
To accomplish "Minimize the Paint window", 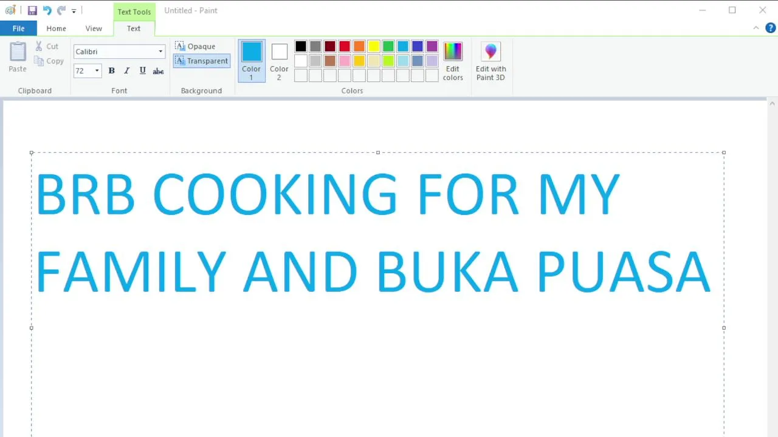I will pyautogui.click(x=703, y=10).
